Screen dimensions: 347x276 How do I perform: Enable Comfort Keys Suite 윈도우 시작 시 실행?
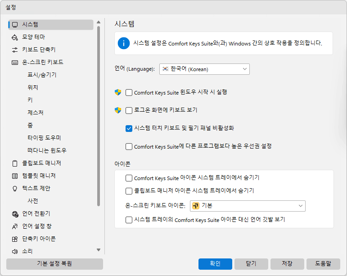(129, 92)
